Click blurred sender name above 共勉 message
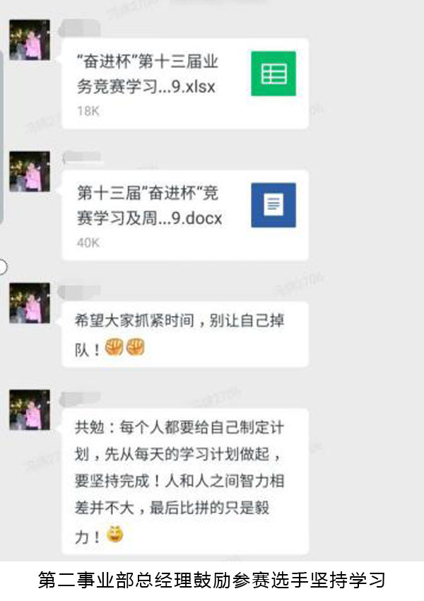Viewport: 424px width, 601px height. [80, 399]
